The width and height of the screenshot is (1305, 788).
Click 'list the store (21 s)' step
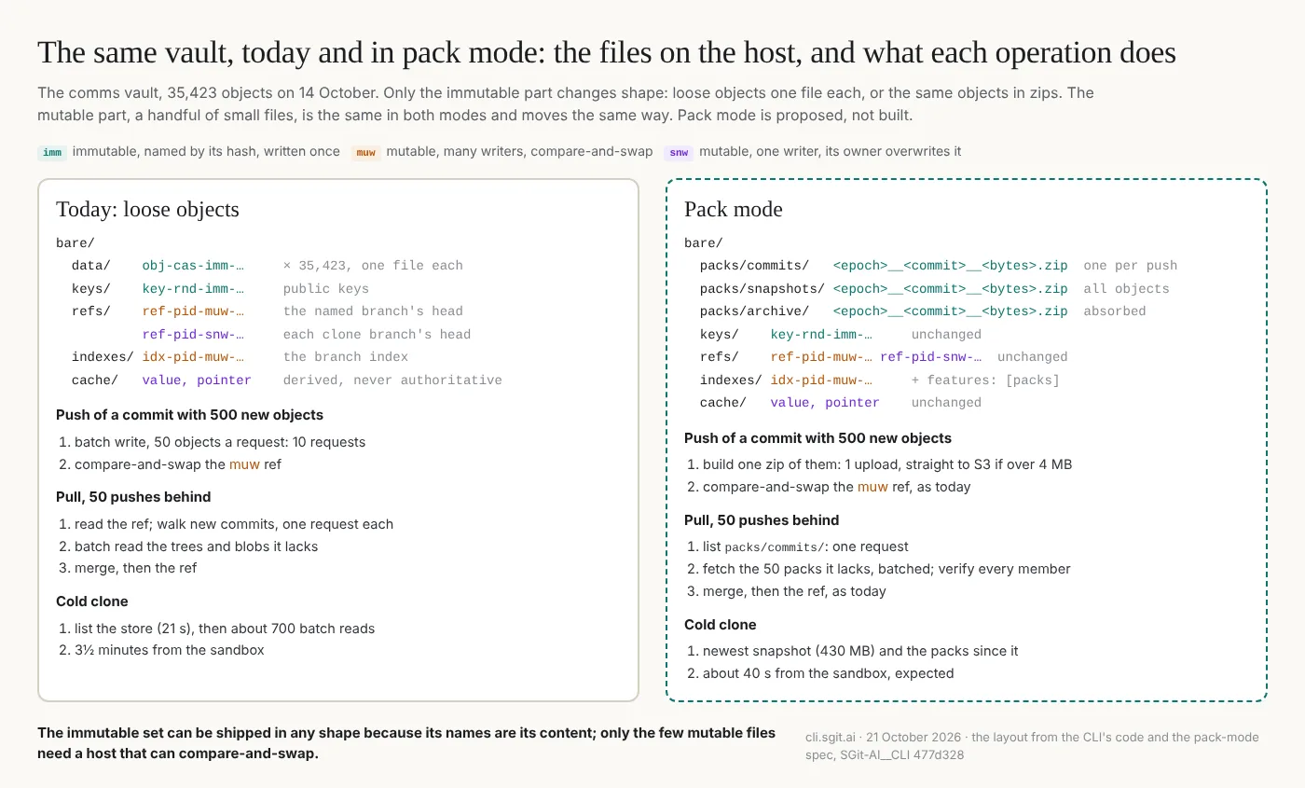point(225,629)
